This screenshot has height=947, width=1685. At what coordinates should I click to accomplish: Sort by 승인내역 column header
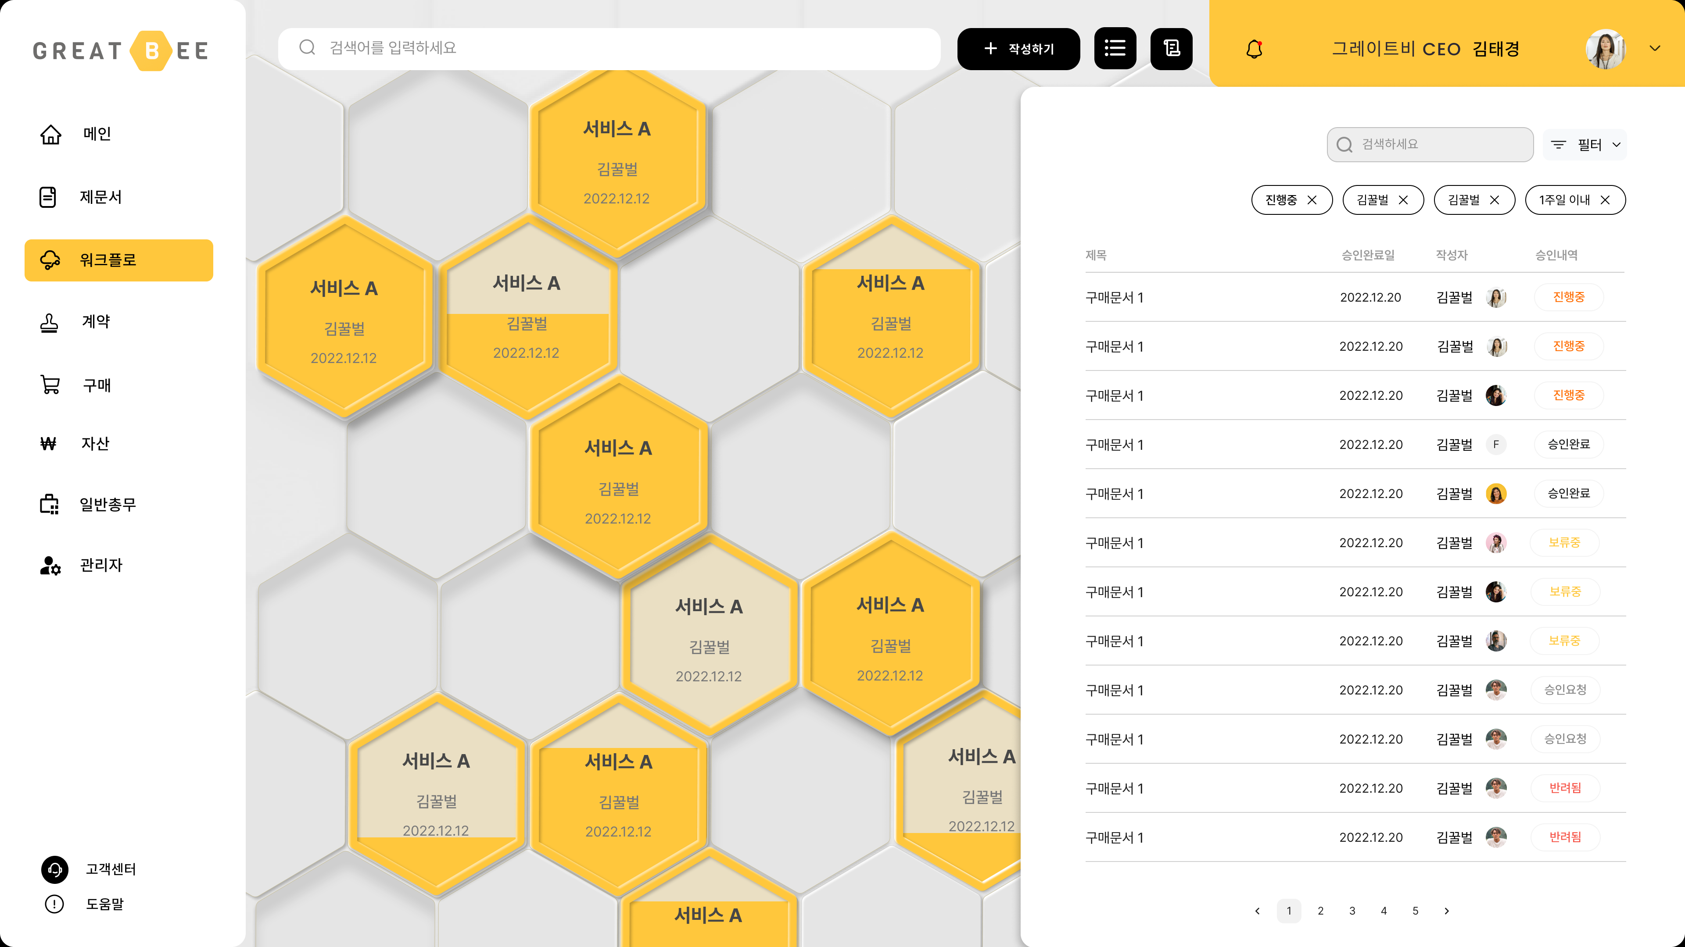pos(1557,256)
